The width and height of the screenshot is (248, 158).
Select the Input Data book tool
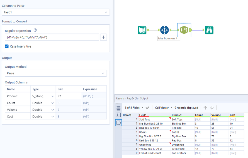click(142, 30)
